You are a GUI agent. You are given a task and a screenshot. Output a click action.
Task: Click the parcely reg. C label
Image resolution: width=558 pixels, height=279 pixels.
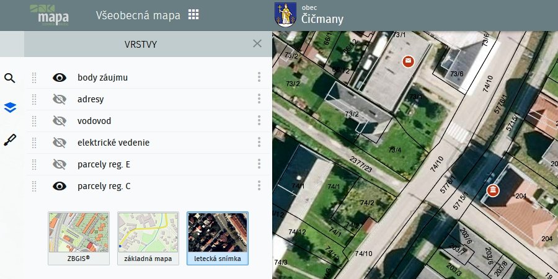[x=104, y=186]
